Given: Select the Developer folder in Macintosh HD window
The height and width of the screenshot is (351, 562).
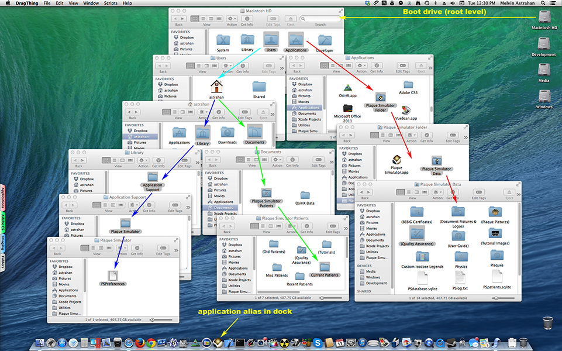Looking at the screenshot, I should click(325, 40).
